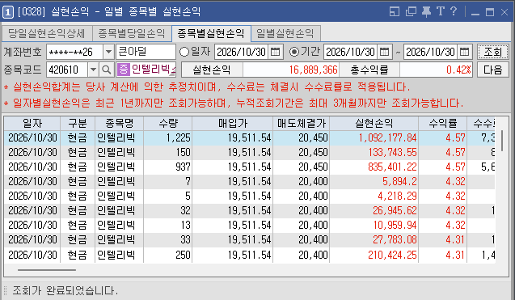Click the 종목명 column header

[x=119, y=123]
